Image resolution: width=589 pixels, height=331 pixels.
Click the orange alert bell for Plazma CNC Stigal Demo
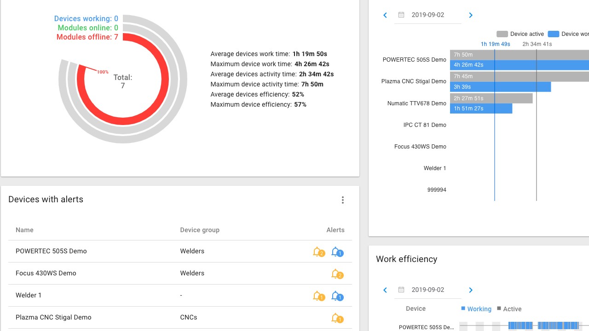click(x=337, y=318)
